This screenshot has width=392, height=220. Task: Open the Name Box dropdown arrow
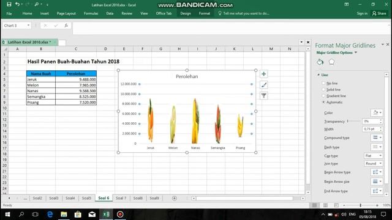pyautogui.click(x=28, y=26)
